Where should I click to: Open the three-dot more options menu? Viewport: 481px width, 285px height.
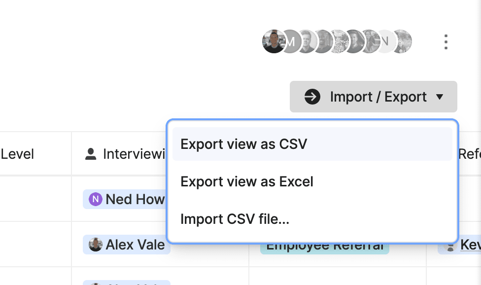click(446, 42)
